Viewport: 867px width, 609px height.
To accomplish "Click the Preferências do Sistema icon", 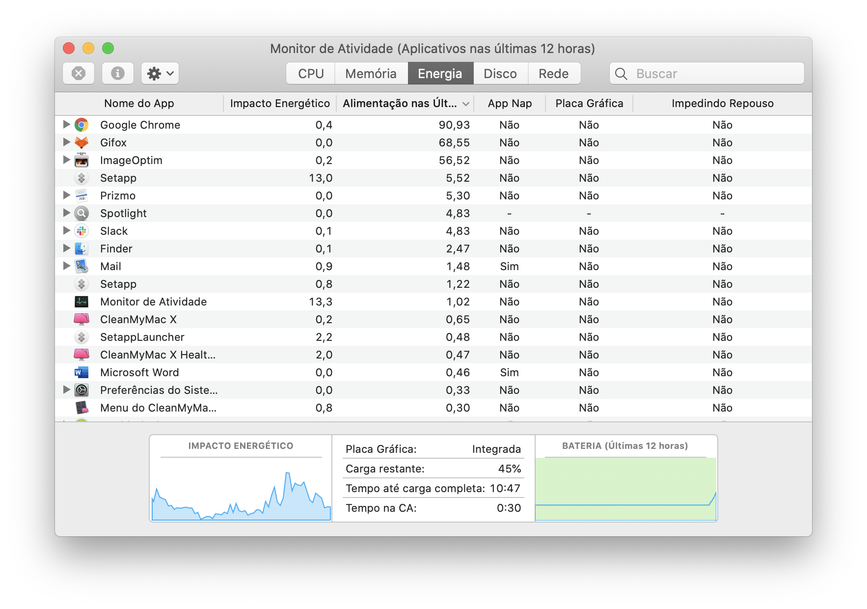I will pyautogui.click(x=81, y=390).
